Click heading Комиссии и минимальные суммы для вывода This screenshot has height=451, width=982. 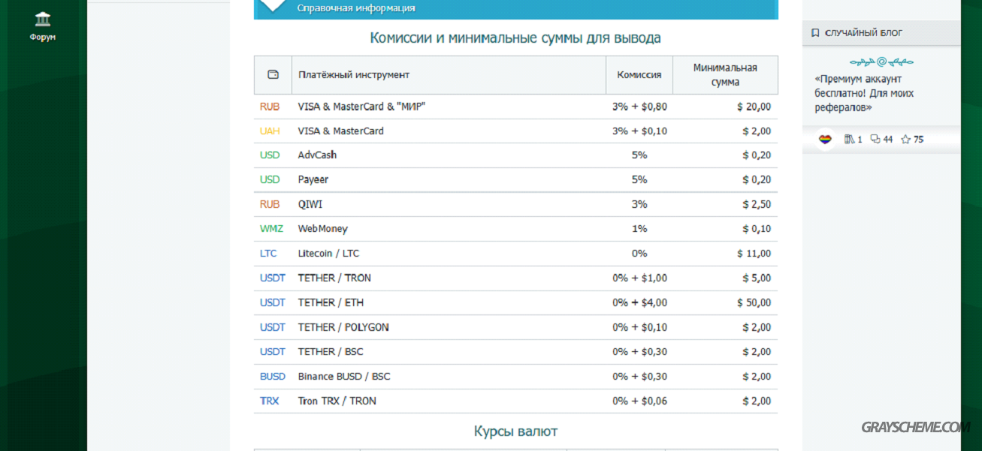515,38
